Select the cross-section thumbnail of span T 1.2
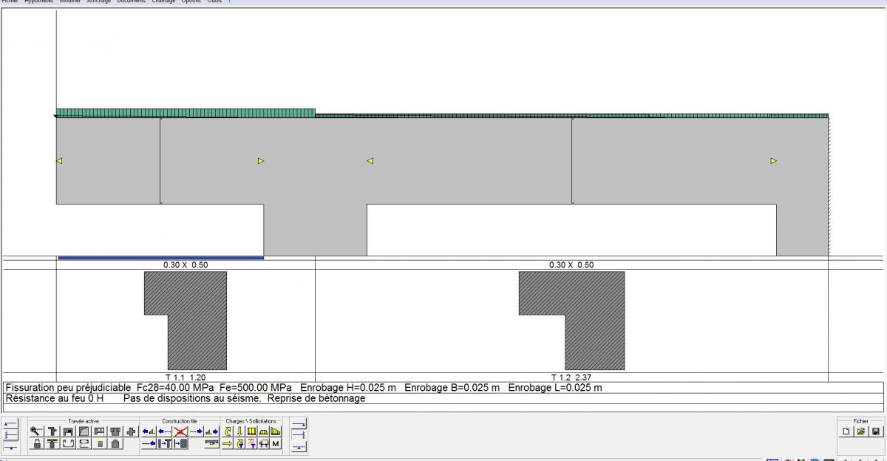This screenshot has width=887, height=461. 571,320
